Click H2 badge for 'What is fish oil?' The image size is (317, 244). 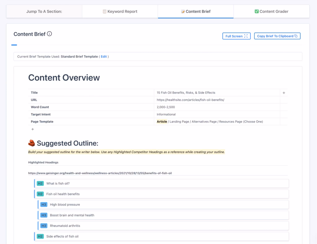click(40, 184)
